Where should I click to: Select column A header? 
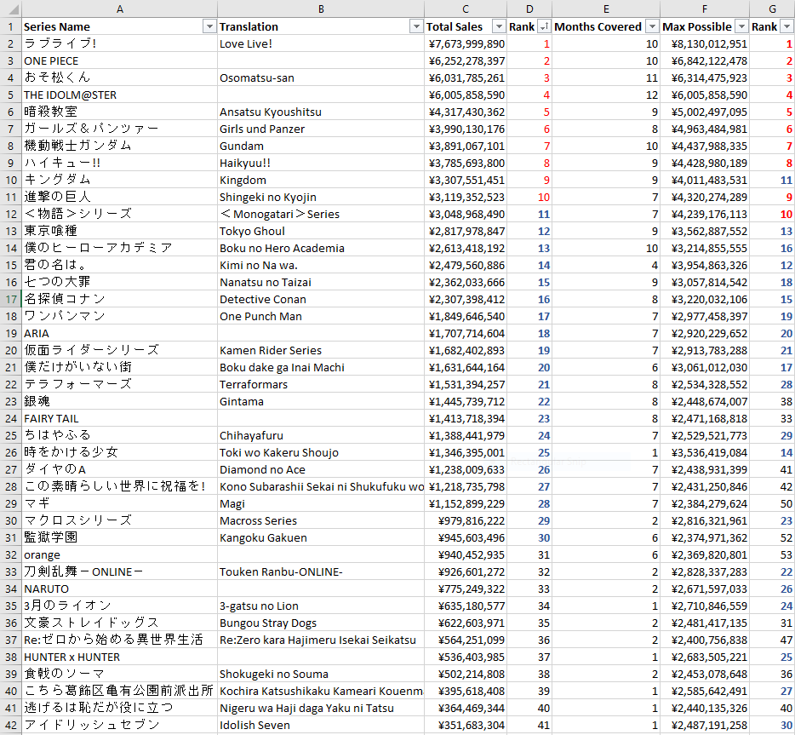pyautogui.click(x=119, y=9)
